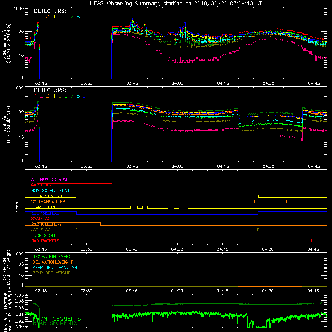Select detector 7 in the rear segments legend
The height and width of the screenshot is (332, 332).
(72, 96)
